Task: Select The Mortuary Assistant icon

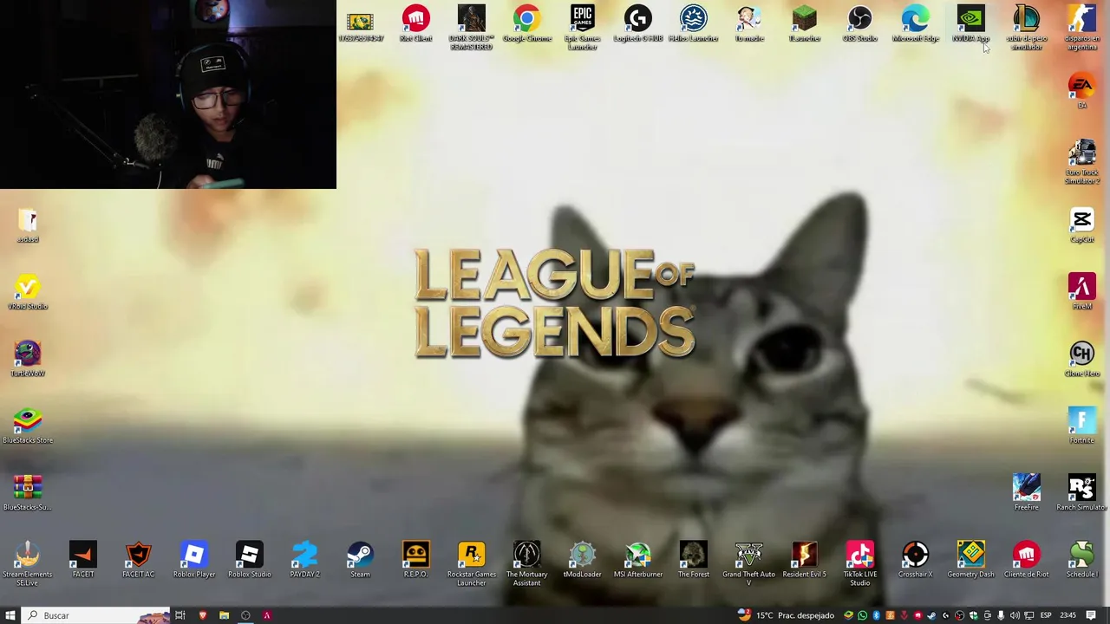Action: (526, 562)
